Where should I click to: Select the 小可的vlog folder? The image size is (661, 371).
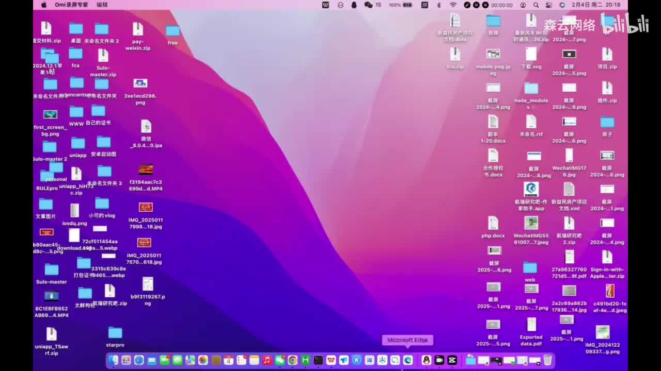click(x=102, y=208)
